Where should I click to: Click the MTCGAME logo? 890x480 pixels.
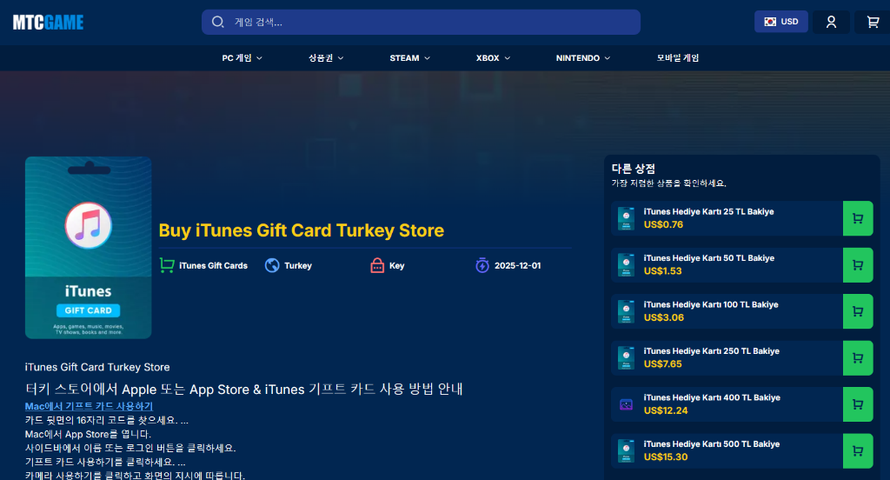48,23
